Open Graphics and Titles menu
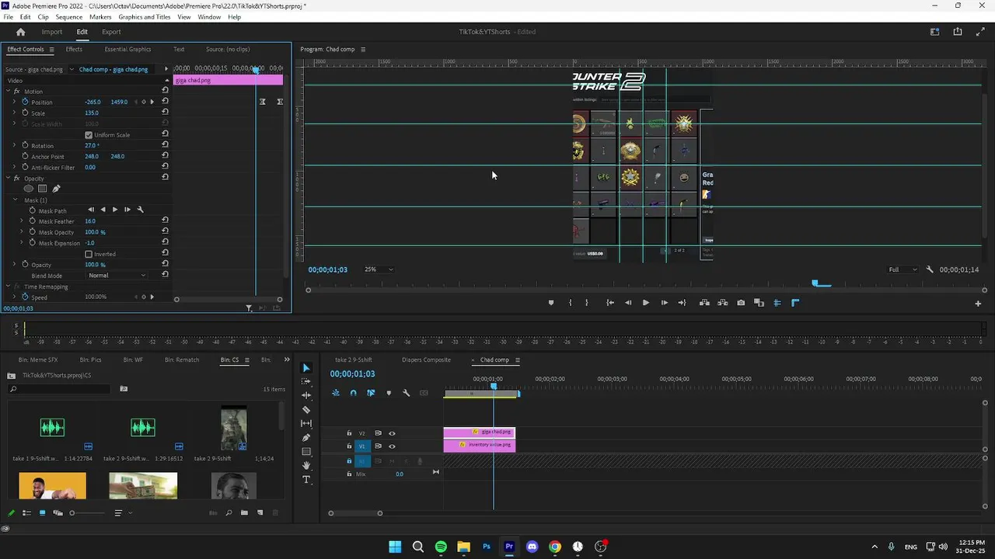 [x=144, y=17]
